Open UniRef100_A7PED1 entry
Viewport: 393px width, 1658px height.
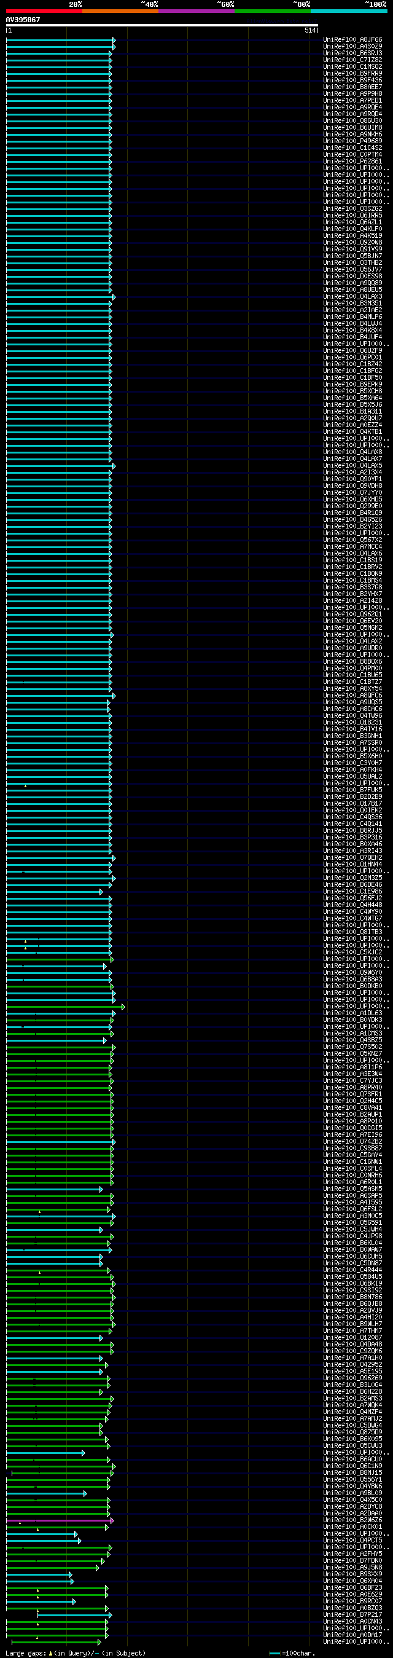pyautogui.click(x=352, y=100)
